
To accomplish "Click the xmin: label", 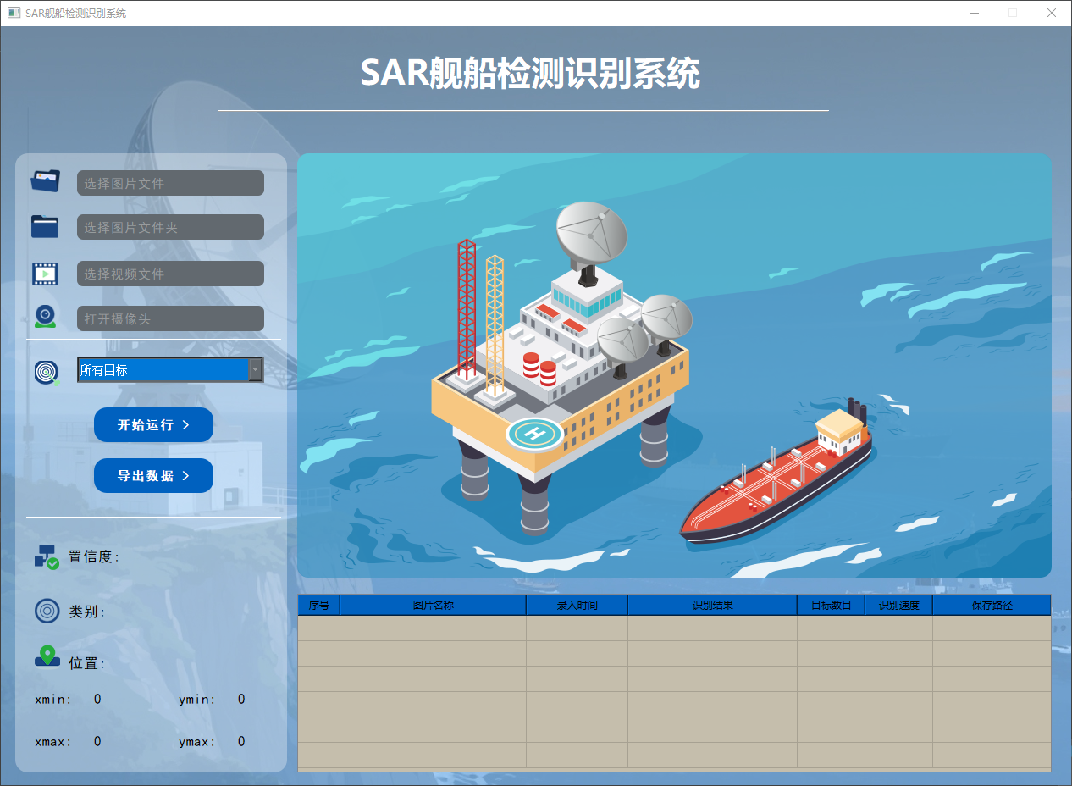I will point(53,700).
